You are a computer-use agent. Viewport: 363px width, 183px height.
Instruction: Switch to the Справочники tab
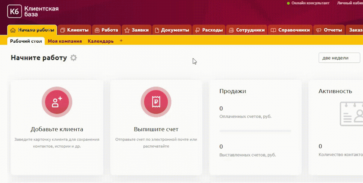290,30
